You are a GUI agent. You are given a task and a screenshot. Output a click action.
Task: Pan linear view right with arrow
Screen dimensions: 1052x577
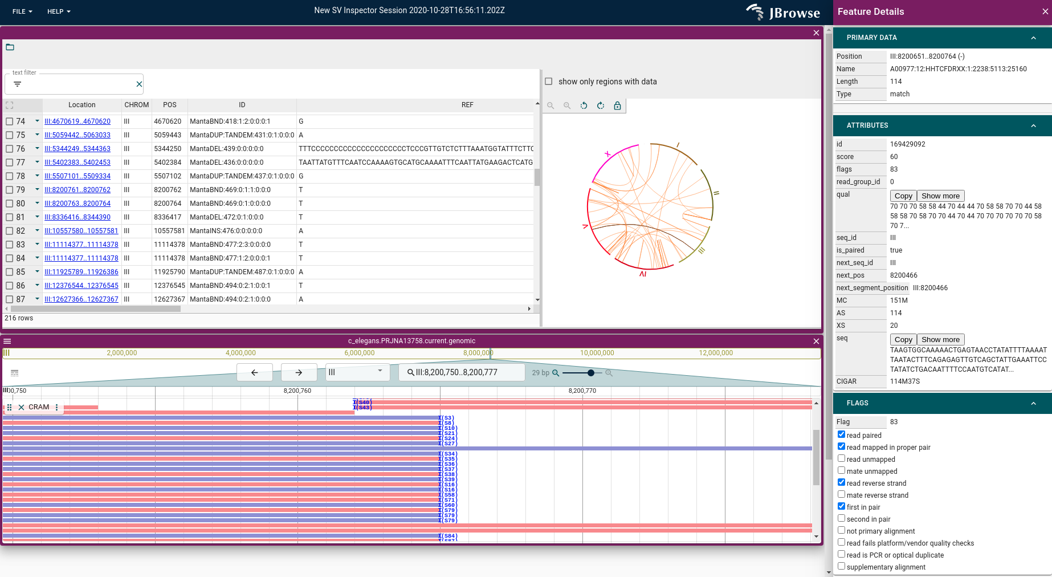coord(299,372)
